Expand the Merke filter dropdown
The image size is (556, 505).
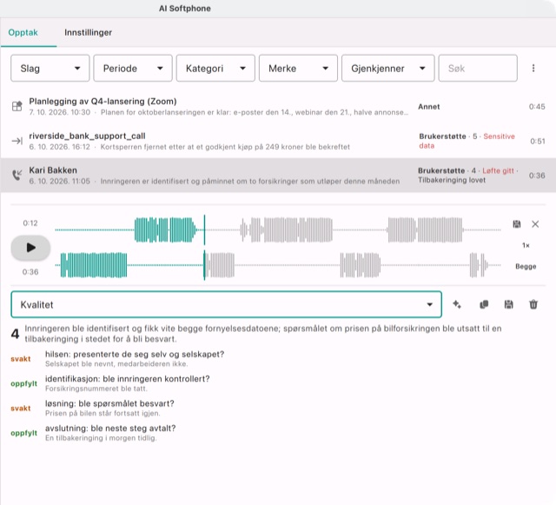[298, 68]
